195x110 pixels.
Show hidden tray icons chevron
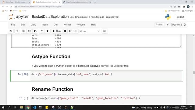(155, 108)
